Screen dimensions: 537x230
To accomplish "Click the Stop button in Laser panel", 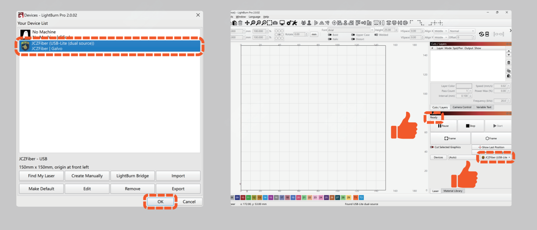I will 471,126.
